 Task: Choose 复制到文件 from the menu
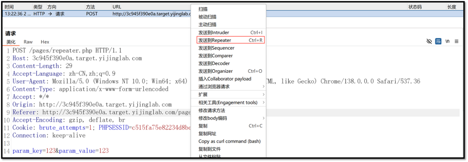(228, 149)
